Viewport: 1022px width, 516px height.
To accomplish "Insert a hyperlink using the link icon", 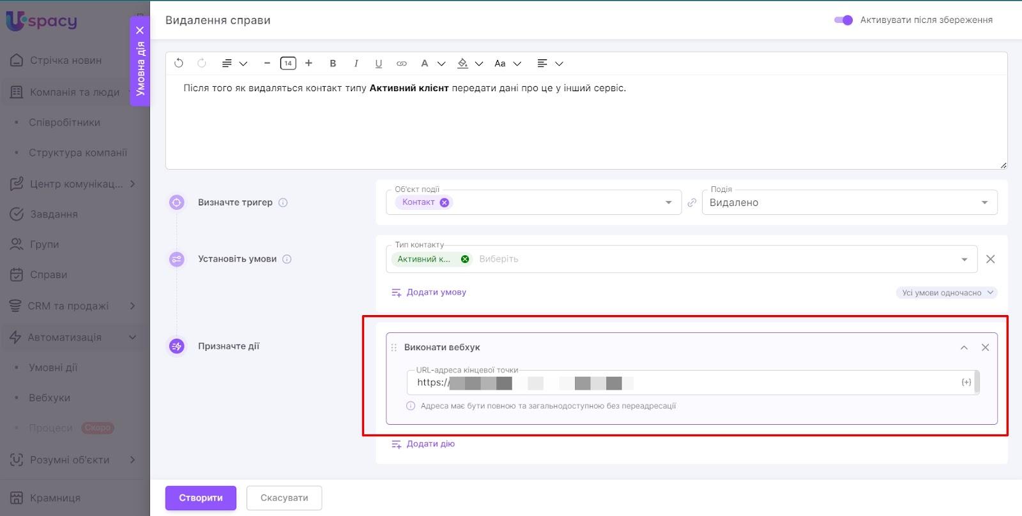I will pyautogui.click(x=401, y=63).
